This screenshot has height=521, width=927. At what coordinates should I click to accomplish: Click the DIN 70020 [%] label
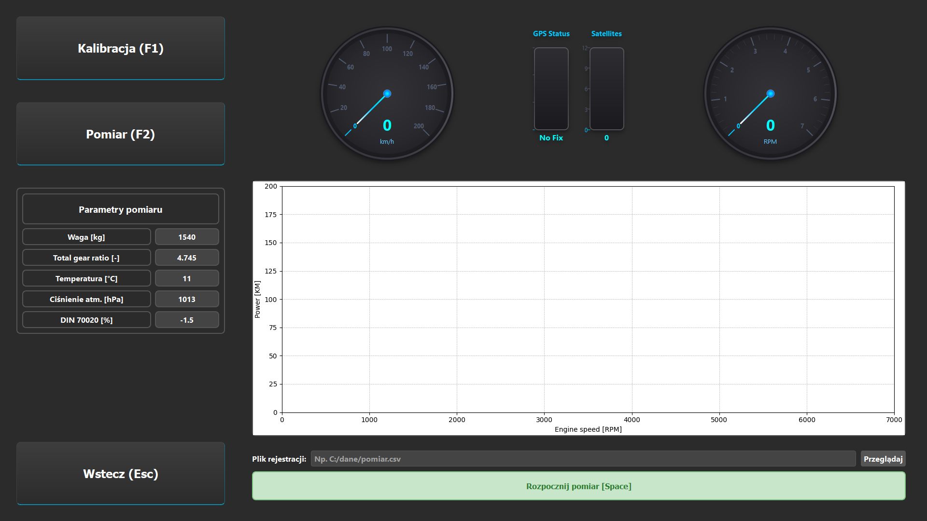tap(86, 320)
